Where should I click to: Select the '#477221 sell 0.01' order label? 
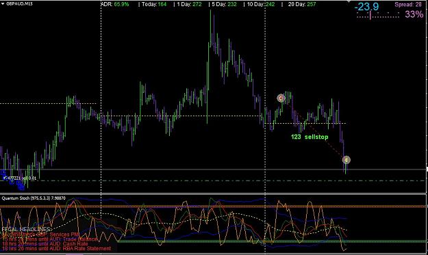(20, 178)
